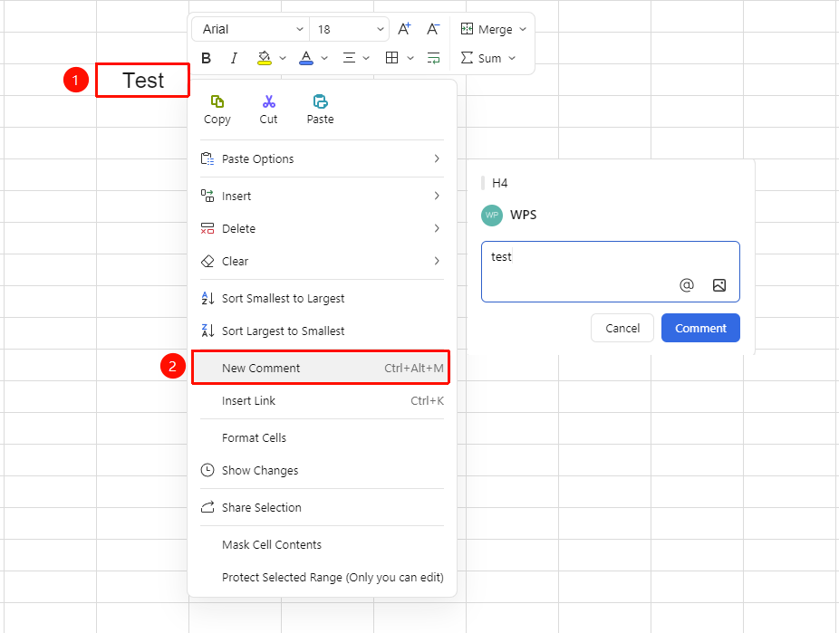
Task: Open the Delete submenu
Action: pos(323,229)
